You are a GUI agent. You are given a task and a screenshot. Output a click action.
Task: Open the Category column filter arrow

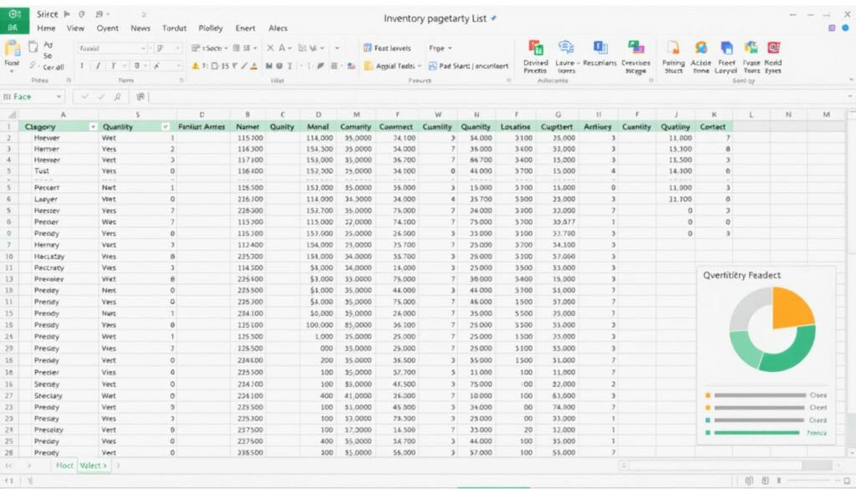point(93,126)
